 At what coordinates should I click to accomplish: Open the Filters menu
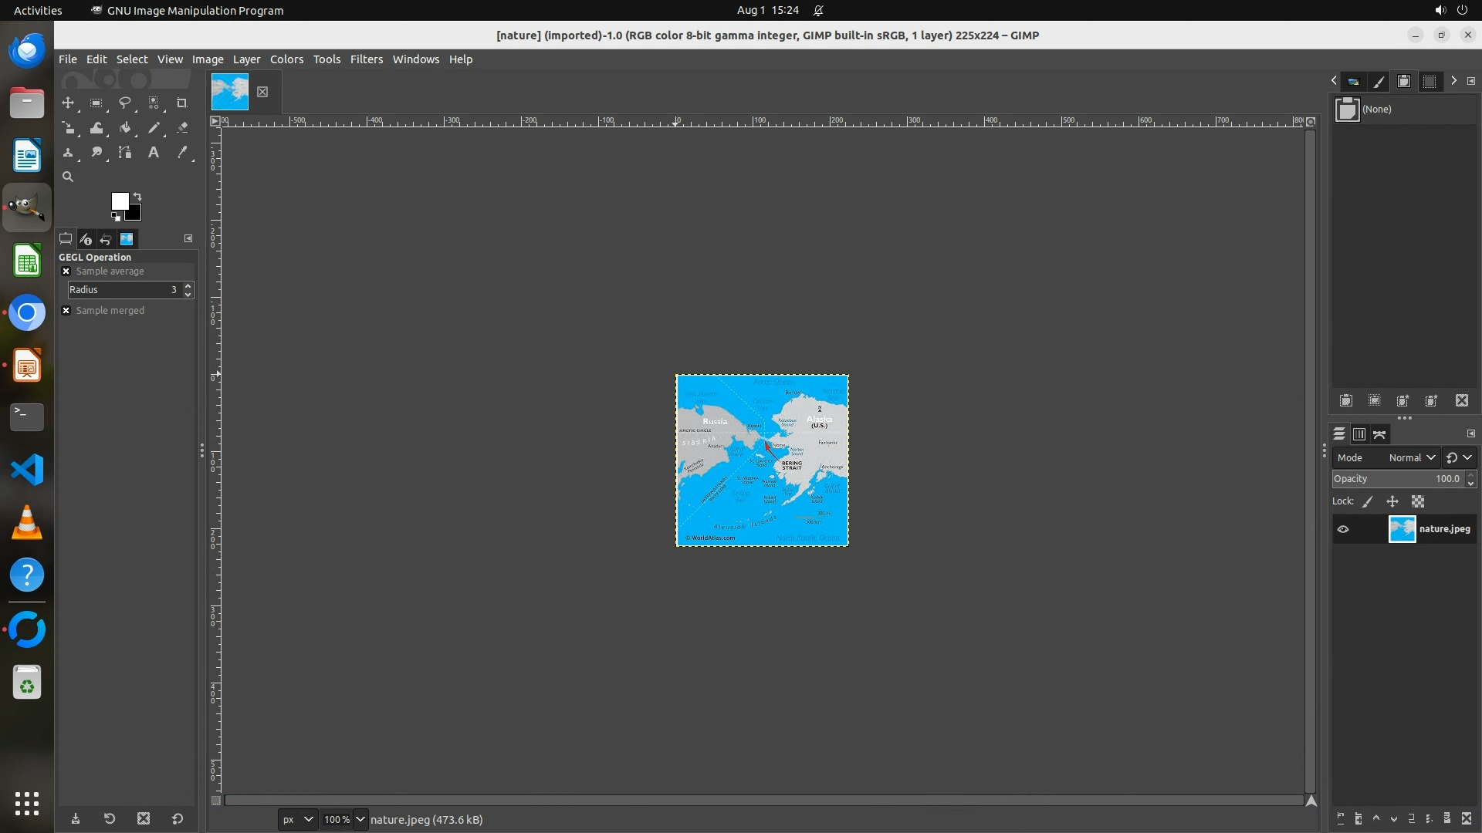click(x=366, y=59)
